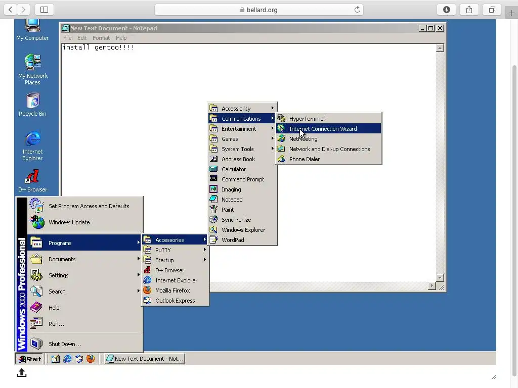Open Notepad's Format menu
The image size is (518, 388).
click(x=101, y=38)
